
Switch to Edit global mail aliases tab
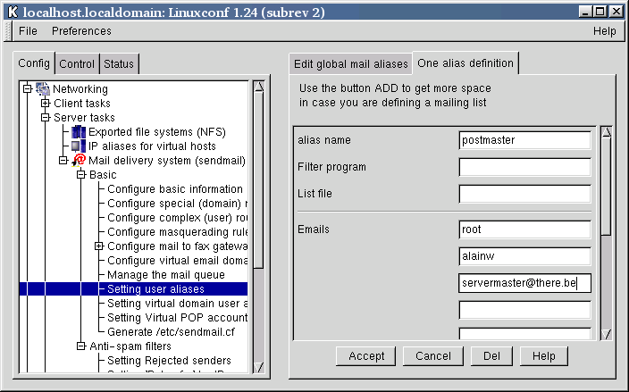click(350, 64)
